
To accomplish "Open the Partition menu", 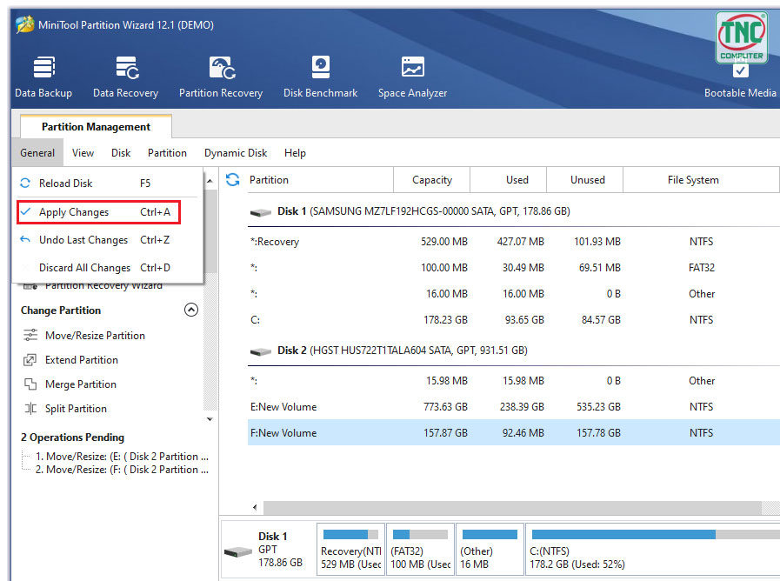I will (x=167, y=153).
